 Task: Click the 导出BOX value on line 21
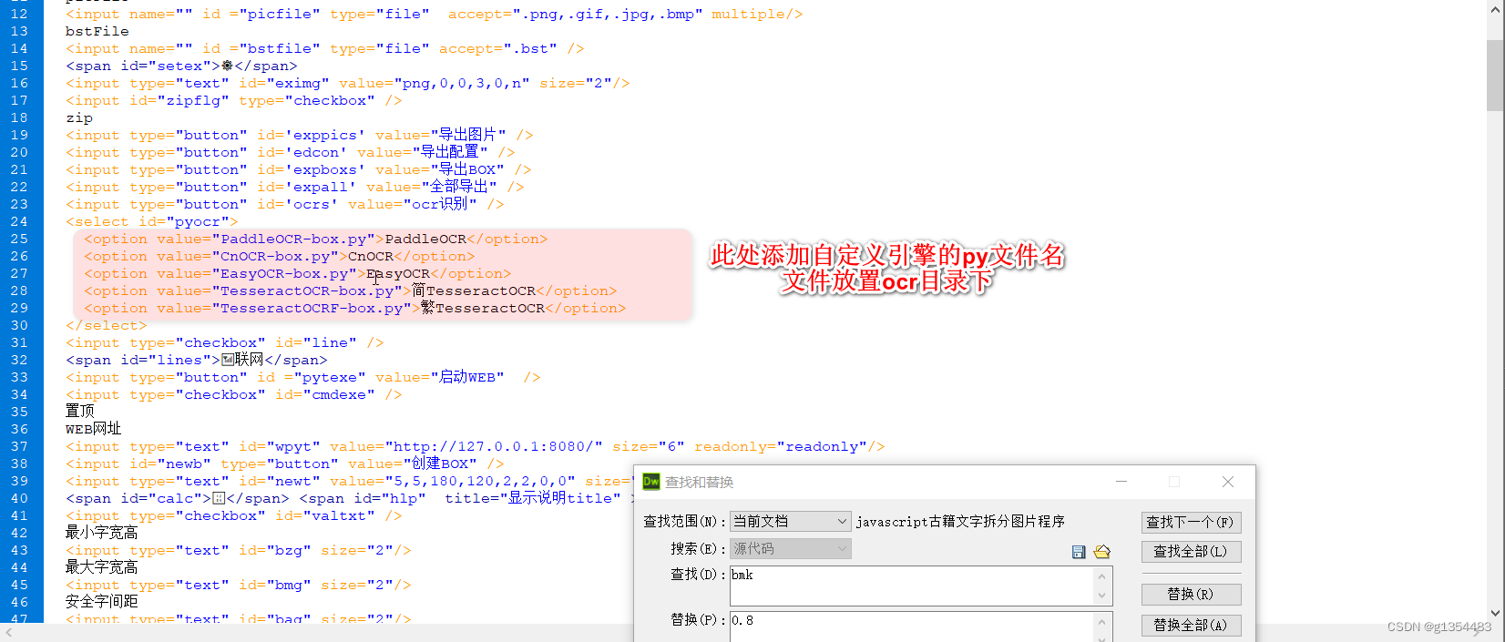tap(467, 169)
